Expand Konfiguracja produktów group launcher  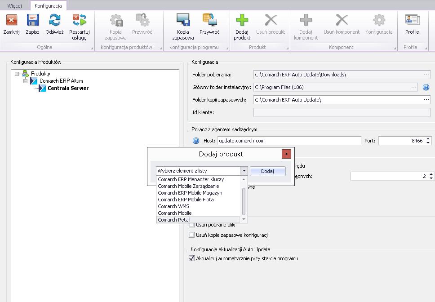pos(160,49)
